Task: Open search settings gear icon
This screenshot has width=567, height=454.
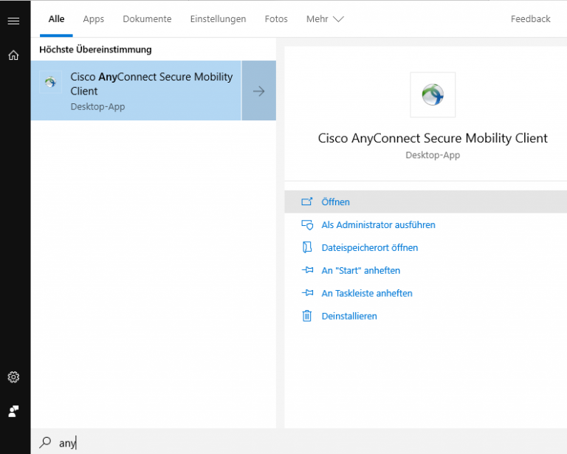Action: [13, 377]
